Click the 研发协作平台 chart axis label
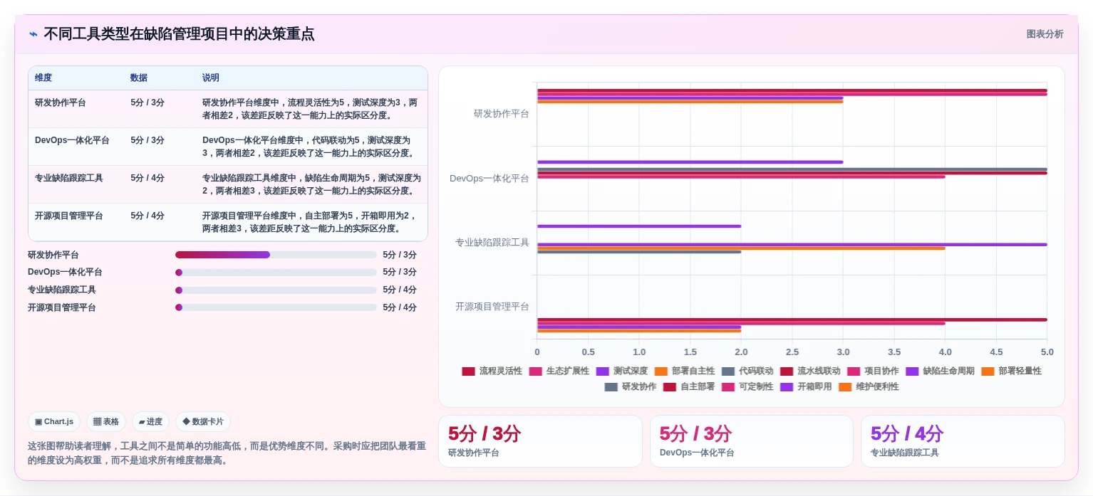The height and width of the screenshot is (496, 1093). [502, 114]
